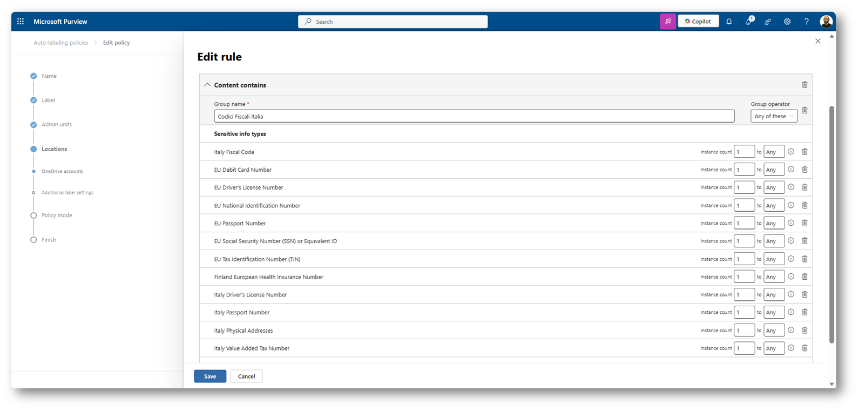Cancel editing the rule

pos(246,376)
